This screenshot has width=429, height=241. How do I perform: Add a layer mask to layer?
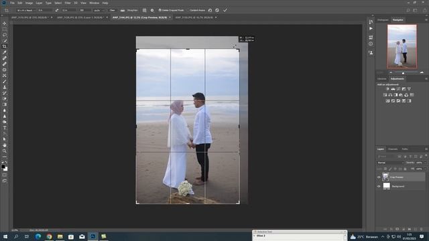pyautogui.click(x=397, y=229)
